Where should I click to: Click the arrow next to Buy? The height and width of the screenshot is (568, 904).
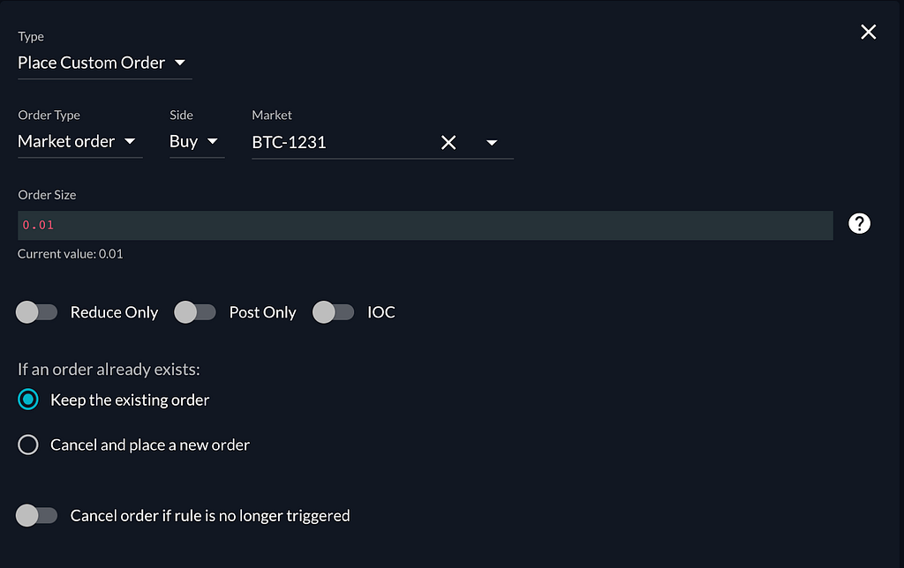[x=212, y=141]
